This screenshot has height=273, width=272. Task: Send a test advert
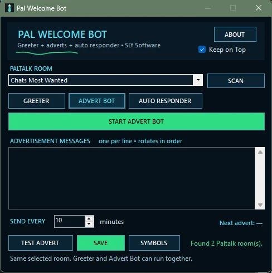[x=41, y=243]
